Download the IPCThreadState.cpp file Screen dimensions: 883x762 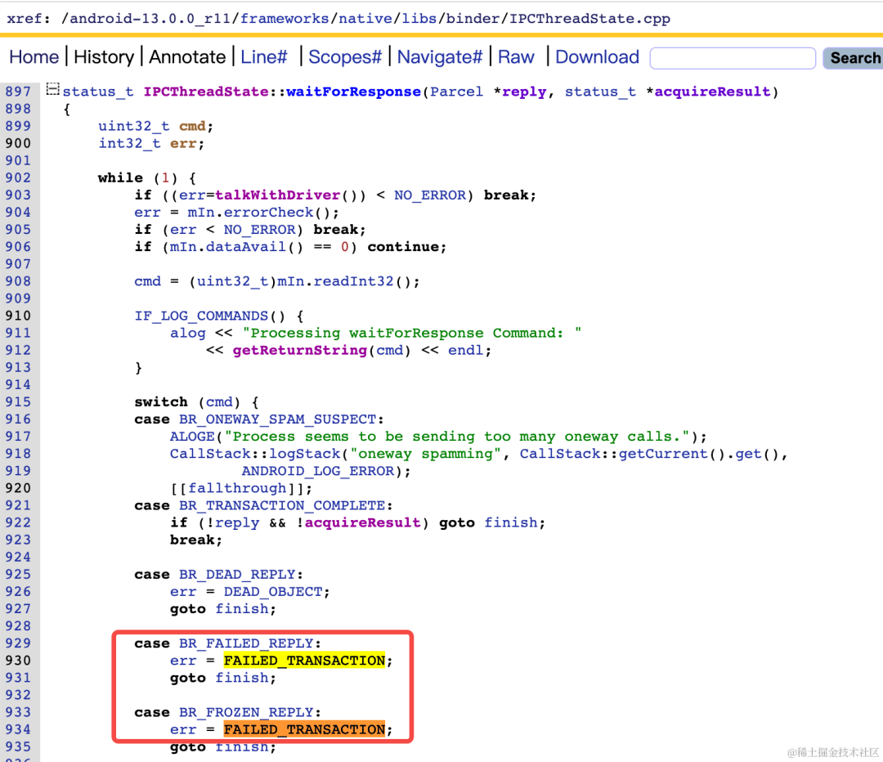[597, 57]
